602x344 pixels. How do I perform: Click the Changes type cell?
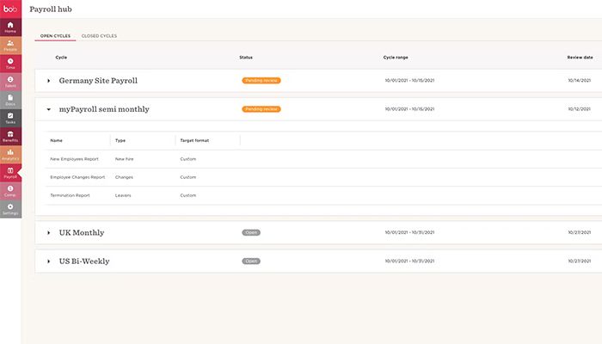pyautogui.click(x=124, y=177)
